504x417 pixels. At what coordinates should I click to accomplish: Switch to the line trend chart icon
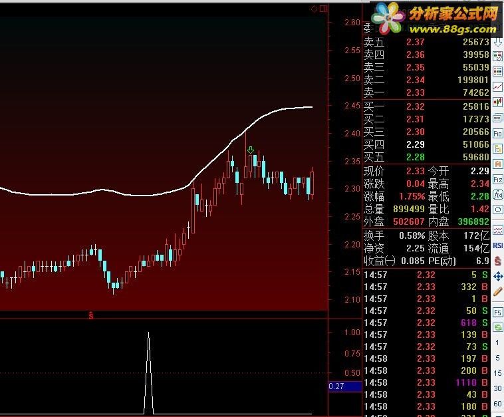coord(497,87)
